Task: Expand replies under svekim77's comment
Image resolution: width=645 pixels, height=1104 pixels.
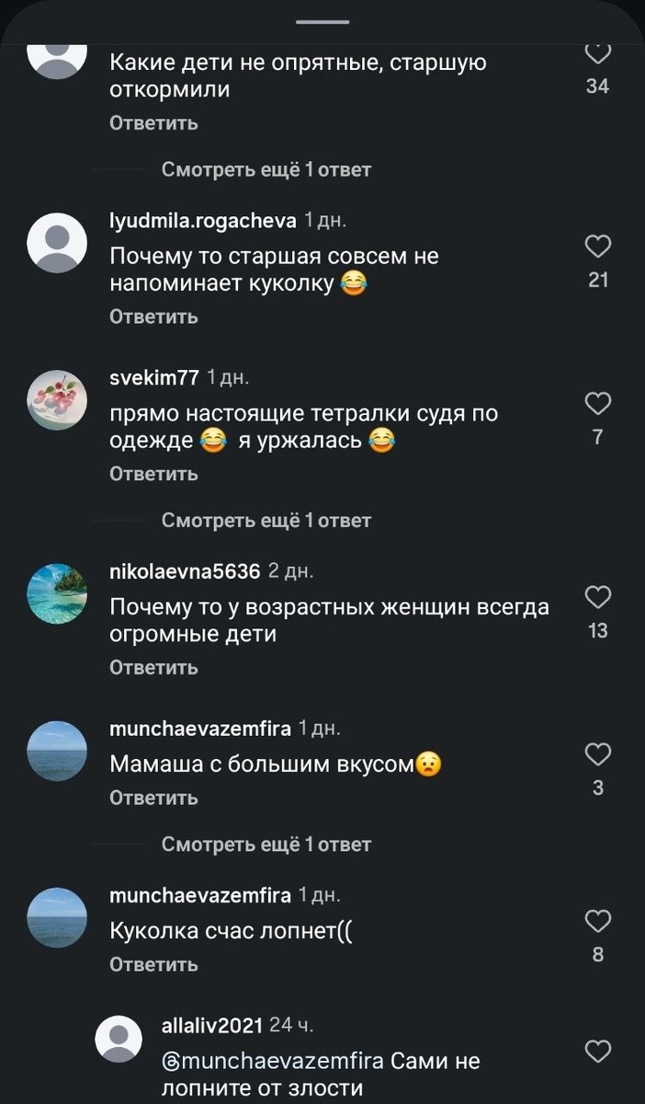Action: 266,520
